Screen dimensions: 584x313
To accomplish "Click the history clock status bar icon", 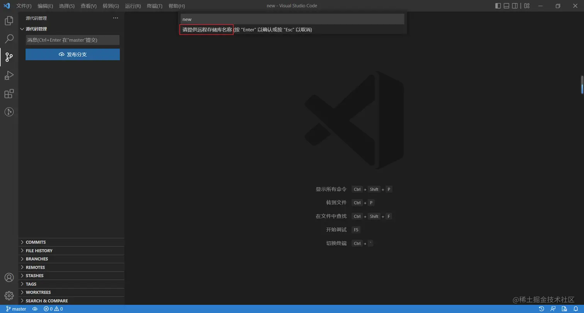I will click(542, 309).
